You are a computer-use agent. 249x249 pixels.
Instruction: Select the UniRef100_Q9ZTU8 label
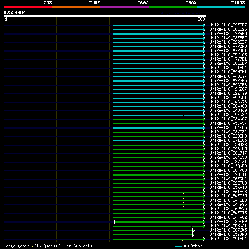228,183
